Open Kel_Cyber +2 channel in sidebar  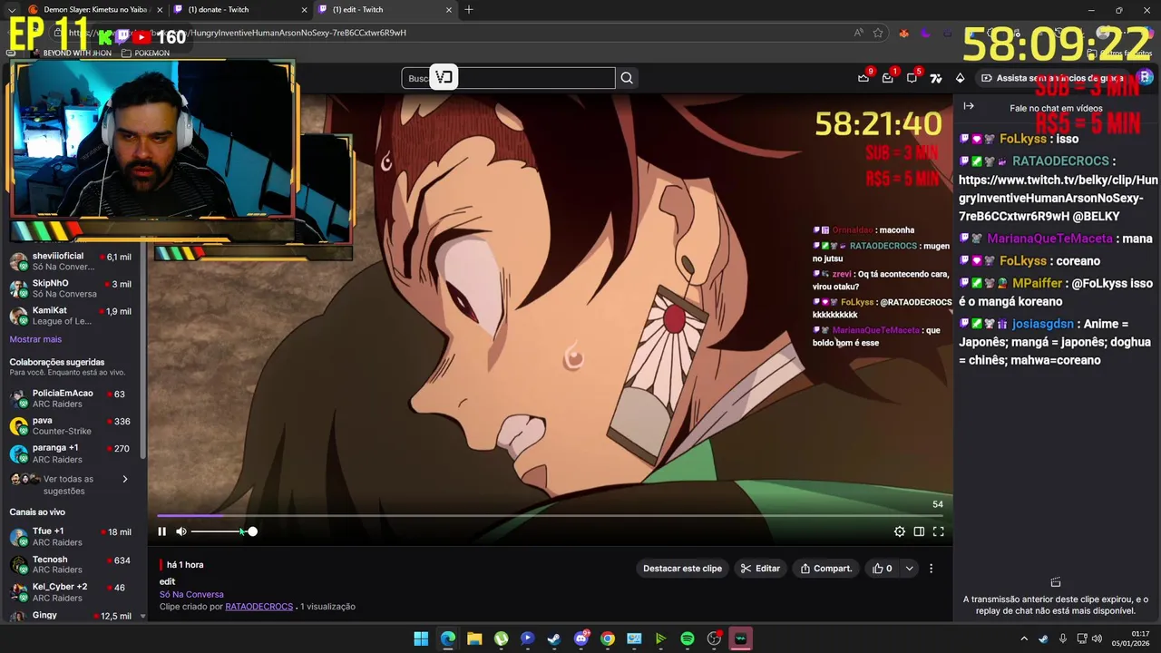pos(71,591)
